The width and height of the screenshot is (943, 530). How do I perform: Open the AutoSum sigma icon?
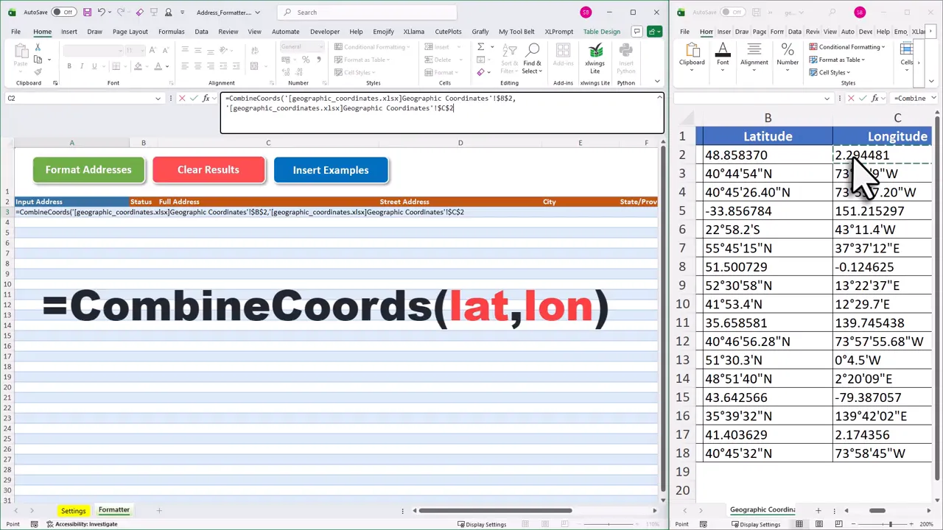click(481, 46)
